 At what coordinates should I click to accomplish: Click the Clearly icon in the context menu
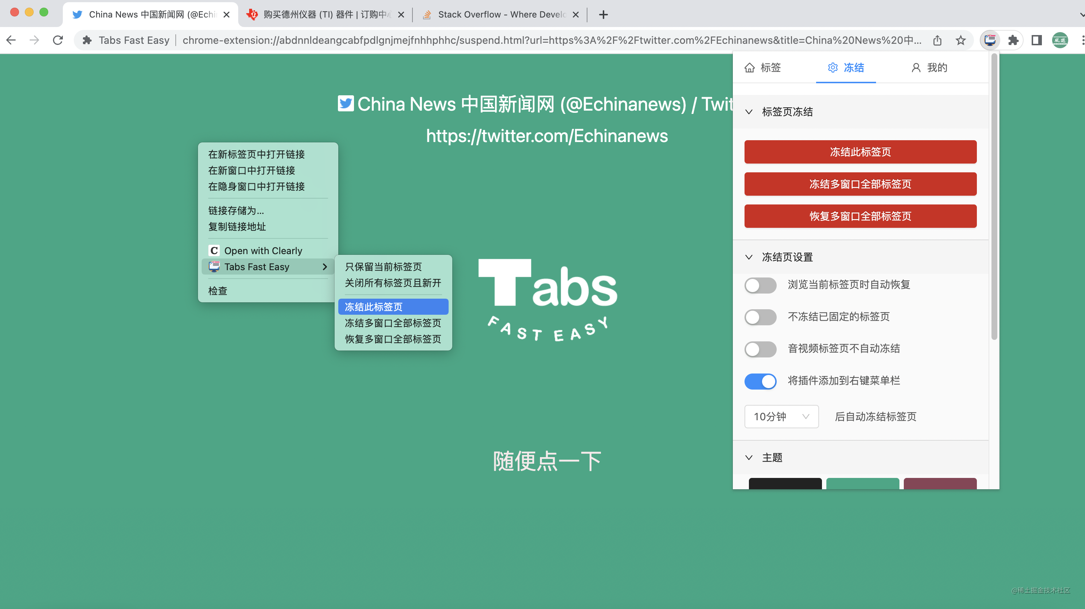pyautogui.click(x=214, y=250)
